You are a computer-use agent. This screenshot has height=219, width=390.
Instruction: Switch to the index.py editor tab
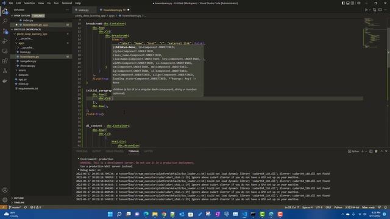(84, 10)
